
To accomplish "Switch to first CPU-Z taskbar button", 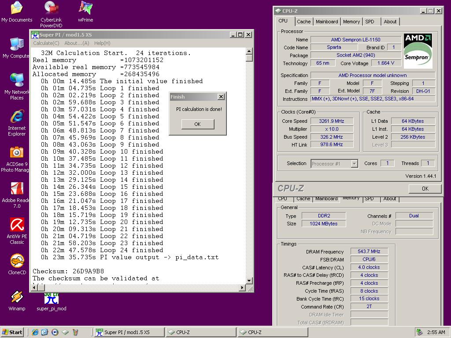I will [x=201, y=332].
